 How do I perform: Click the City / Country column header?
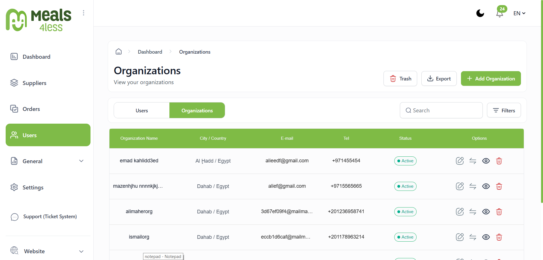(x=213, y=138)
